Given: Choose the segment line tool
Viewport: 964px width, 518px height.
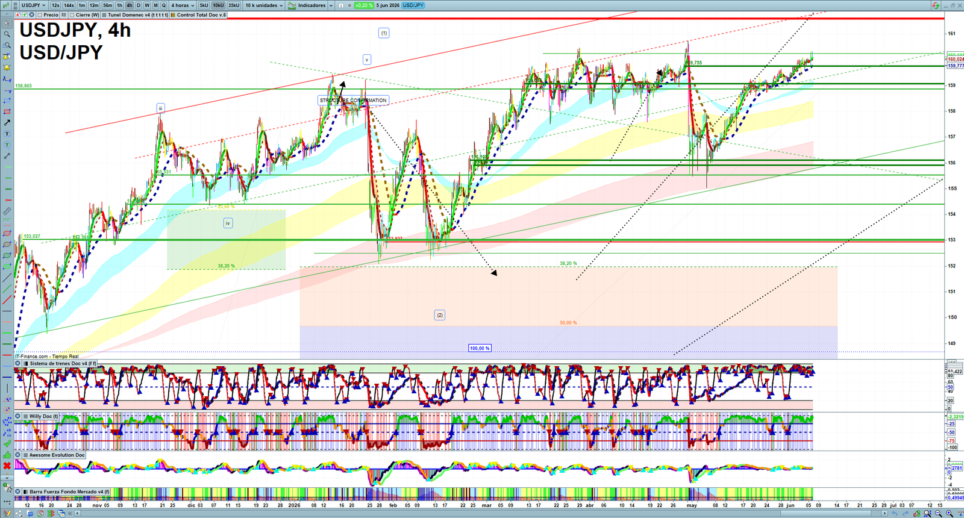Looking at the screenshot, I should point(7,155).
